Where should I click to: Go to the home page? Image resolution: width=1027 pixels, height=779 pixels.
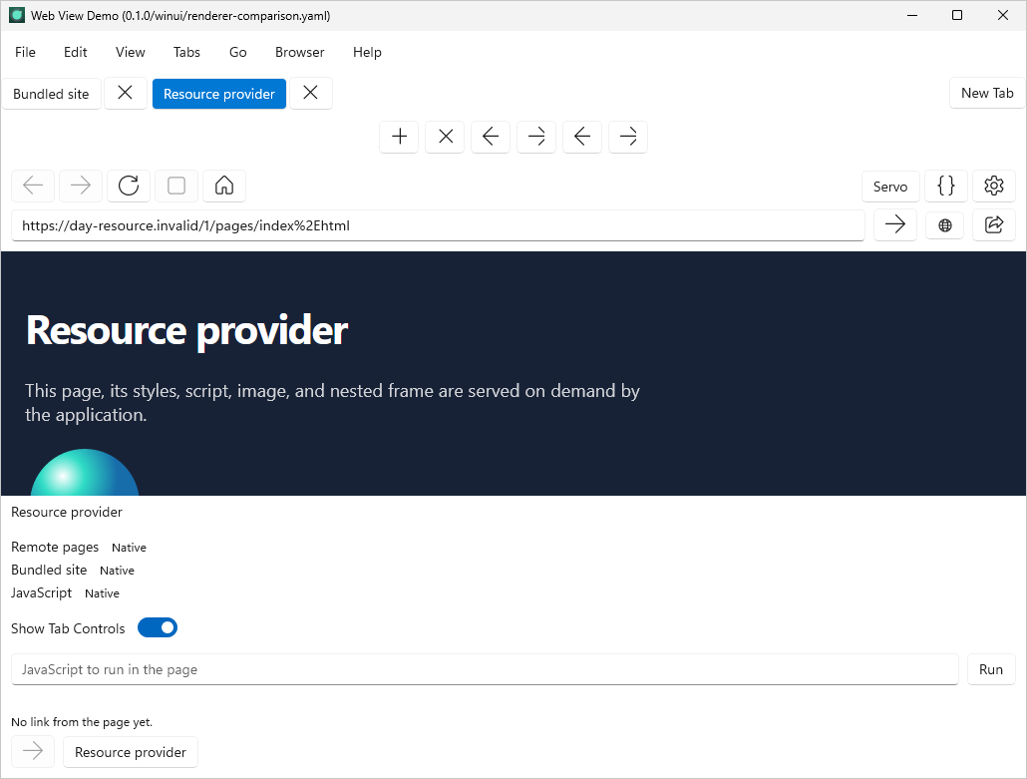[224, 186]
